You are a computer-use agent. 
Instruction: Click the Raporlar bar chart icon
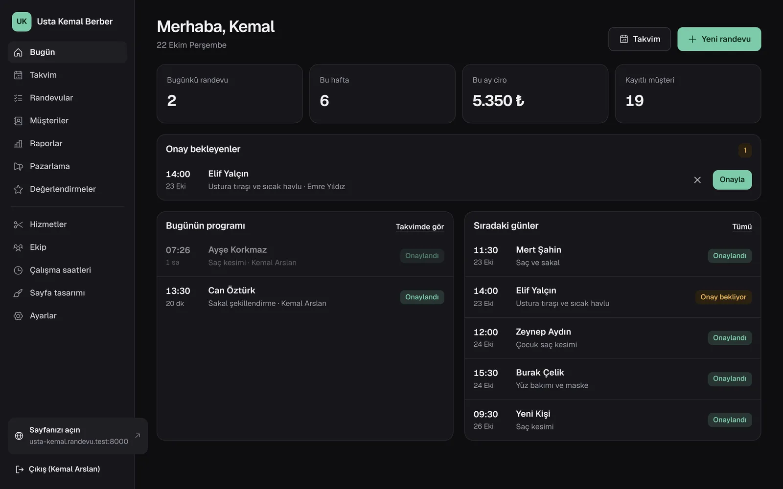(18, 143)
